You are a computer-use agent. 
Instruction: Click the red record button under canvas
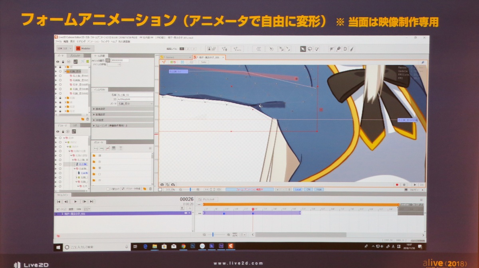[397, 185]
